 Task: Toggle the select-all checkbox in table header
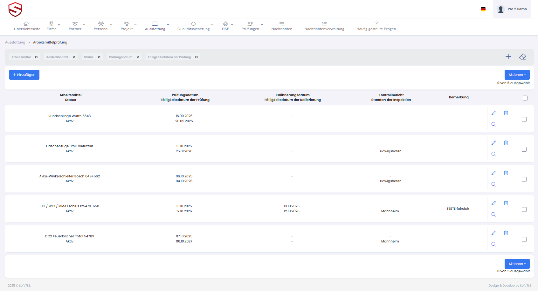[525, 98]
